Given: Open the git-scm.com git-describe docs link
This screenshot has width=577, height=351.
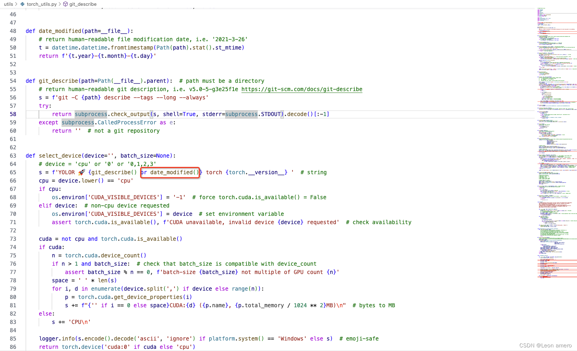Looking at the screenshot, I should click(302, 89).
